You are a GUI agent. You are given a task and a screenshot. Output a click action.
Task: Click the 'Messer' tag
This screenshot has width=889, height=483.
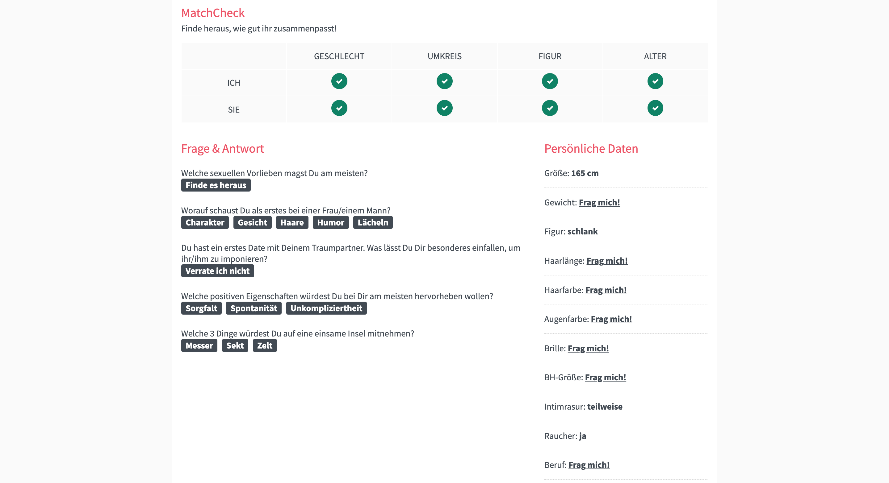[x=199, y=345]
